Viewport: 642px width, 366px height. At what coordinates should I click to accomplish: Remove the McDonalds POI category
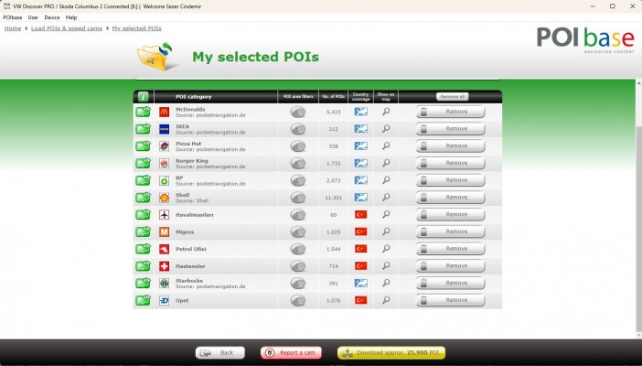450,112
